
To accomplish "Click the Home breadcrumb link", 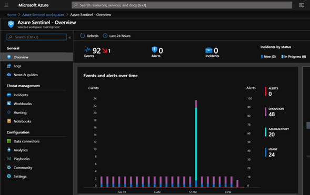I will pyautogui.click(x=11, y=15).
